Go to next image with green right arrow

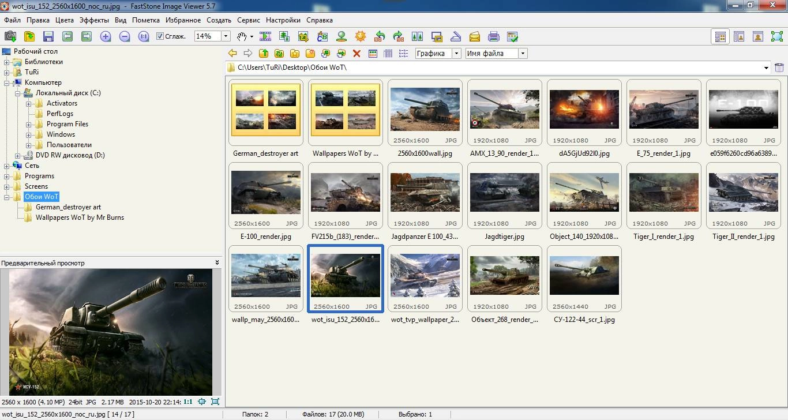click(x=87, y=36)
